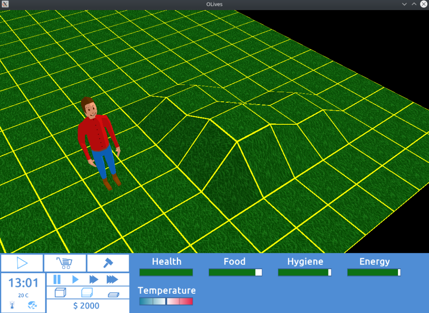Click the Hygiene status bar

305,272
